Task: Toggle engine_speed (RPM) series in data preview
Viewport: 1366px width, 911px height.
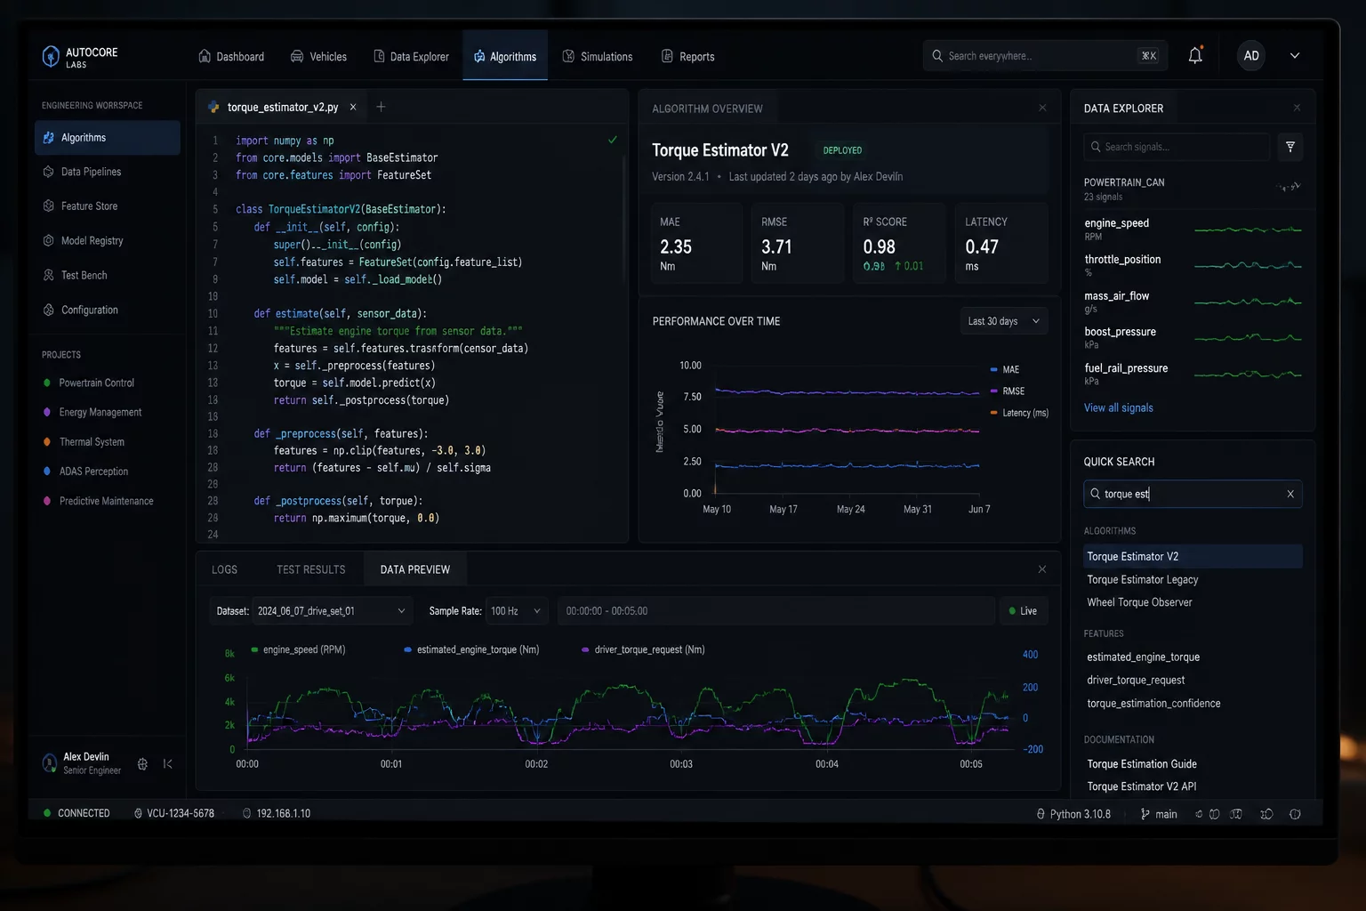Action: point(299,650)
